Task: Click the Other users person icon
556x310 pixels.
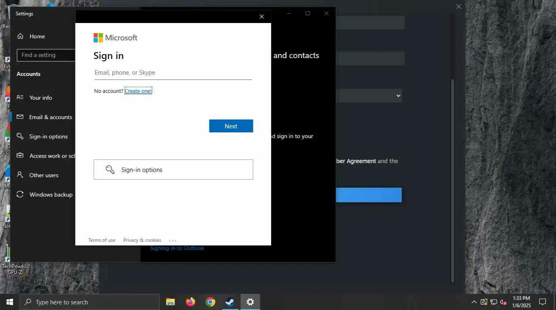Action: [x=20, y=175]
